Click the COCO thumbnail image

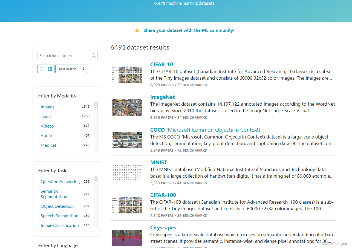[x=127, y=140]
